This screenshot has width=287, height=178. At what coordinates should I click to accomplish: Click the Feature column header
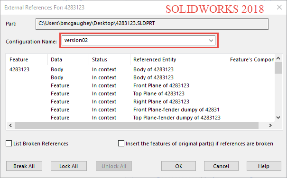[27, 59]
